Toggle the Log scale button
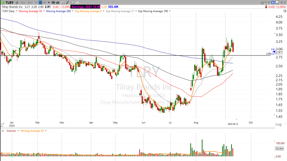Screen dimensions: 287x161 pyautogui.click(x=278, y=124)
